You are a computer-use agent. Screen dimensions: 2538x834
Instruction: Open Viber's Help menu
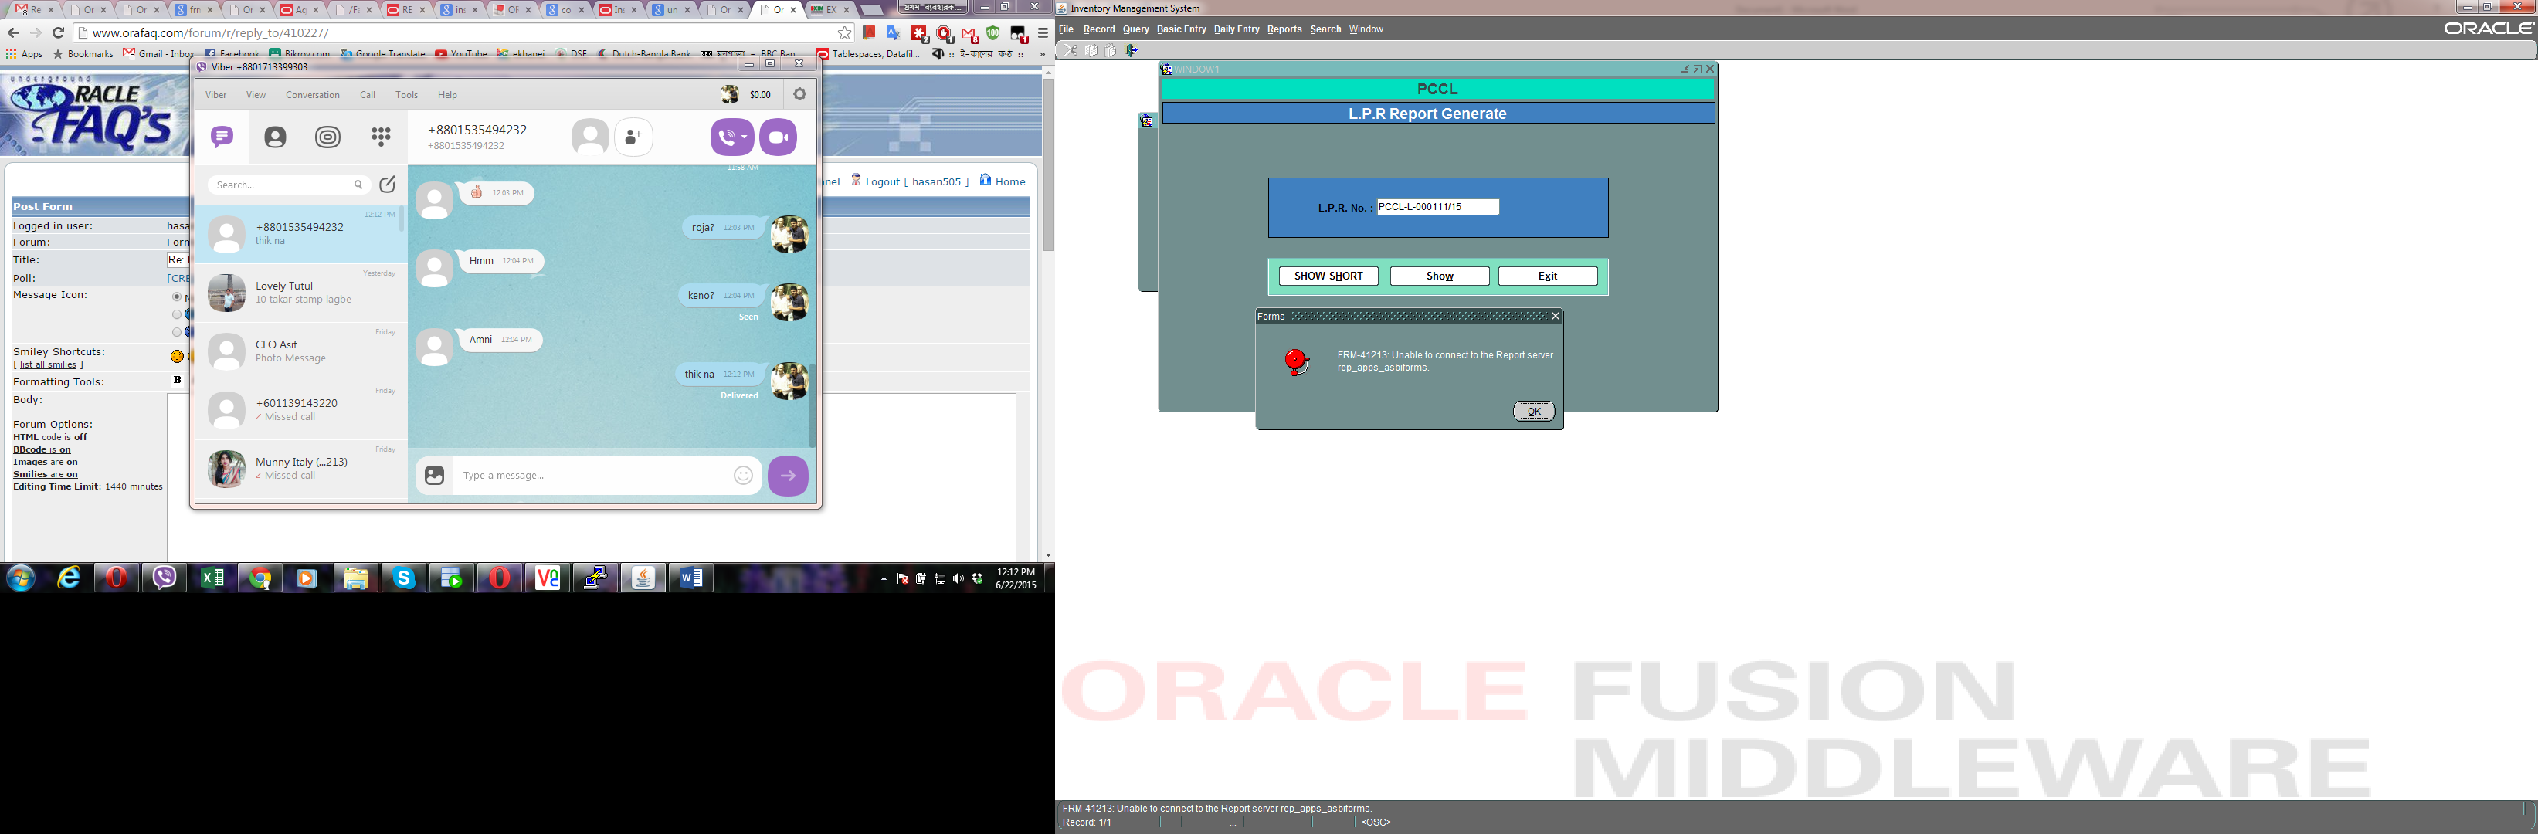point(447,96)
